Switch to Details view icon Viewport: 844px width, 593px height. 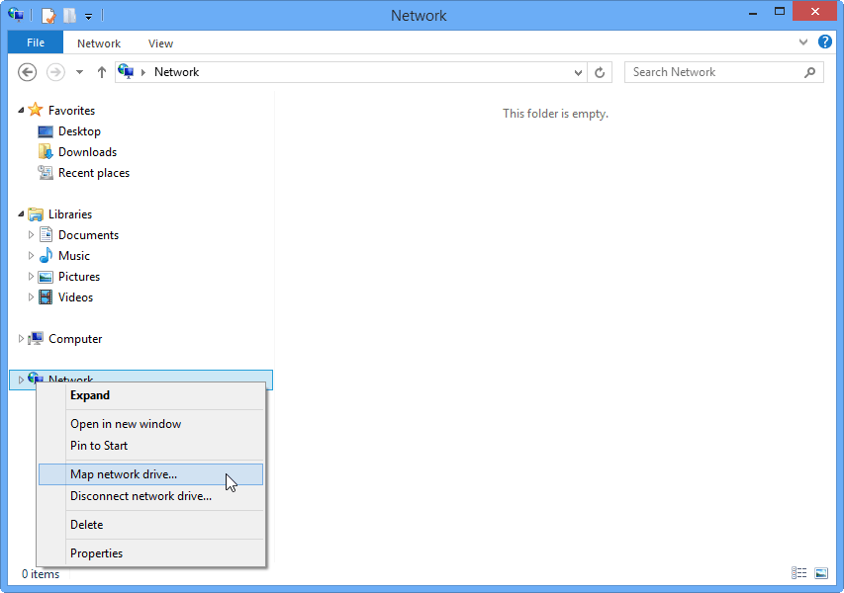coord(798,573)
